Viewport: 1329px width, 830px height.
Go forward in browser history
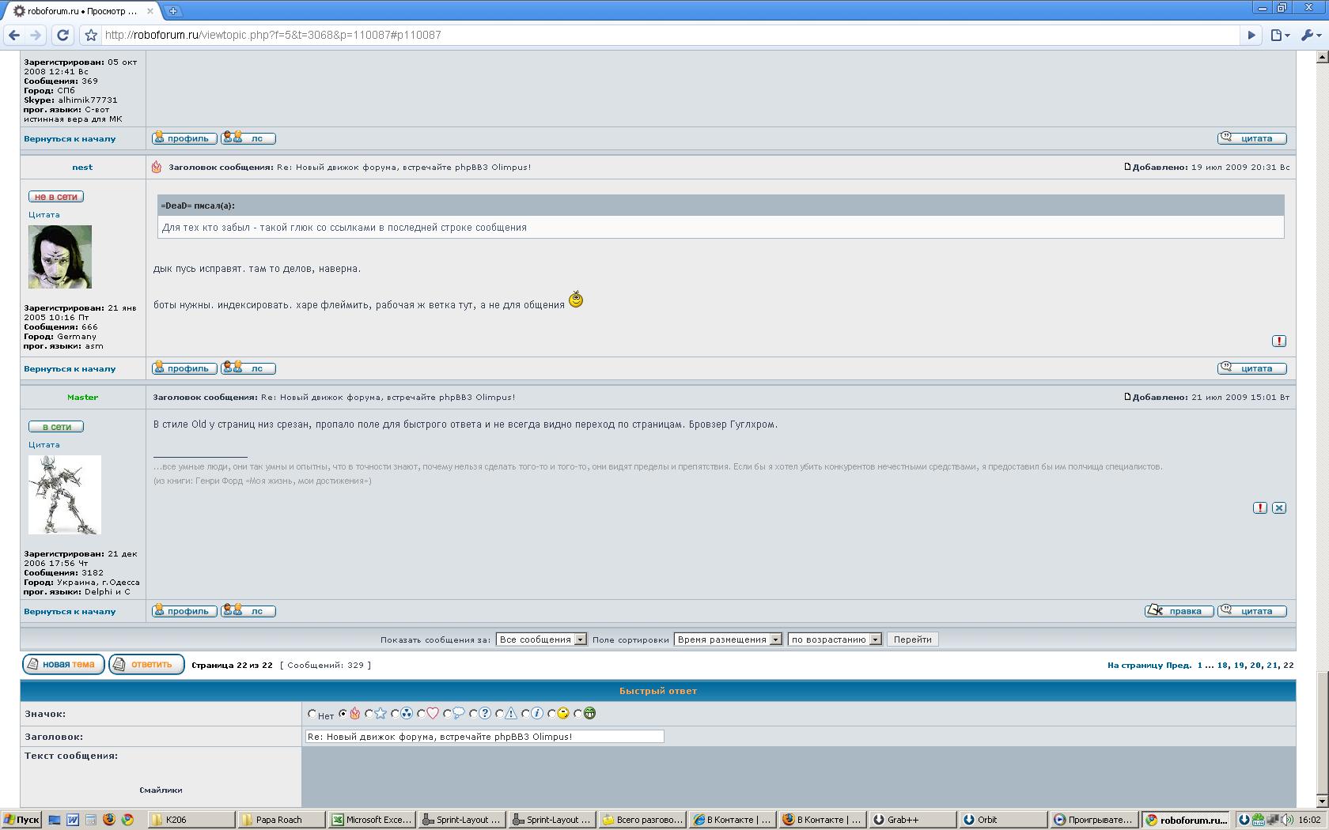pyautogui.click(x=36, y=35)
